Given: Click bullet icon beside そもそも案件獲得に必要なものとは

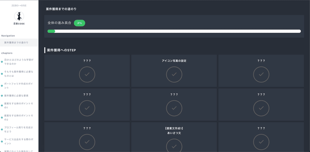Looking at the screenshot, I should click(2, 74).
